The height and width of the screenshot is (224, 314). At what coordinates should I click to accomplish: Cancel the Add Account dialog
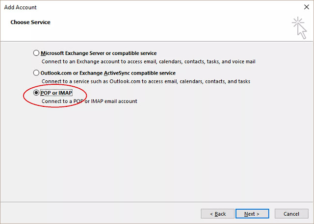pos(291,214)
